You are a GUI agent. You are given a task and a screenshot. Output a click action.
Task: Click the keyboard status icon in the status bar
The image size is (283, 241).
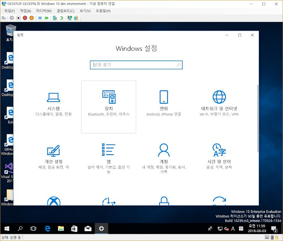[267, 237]
